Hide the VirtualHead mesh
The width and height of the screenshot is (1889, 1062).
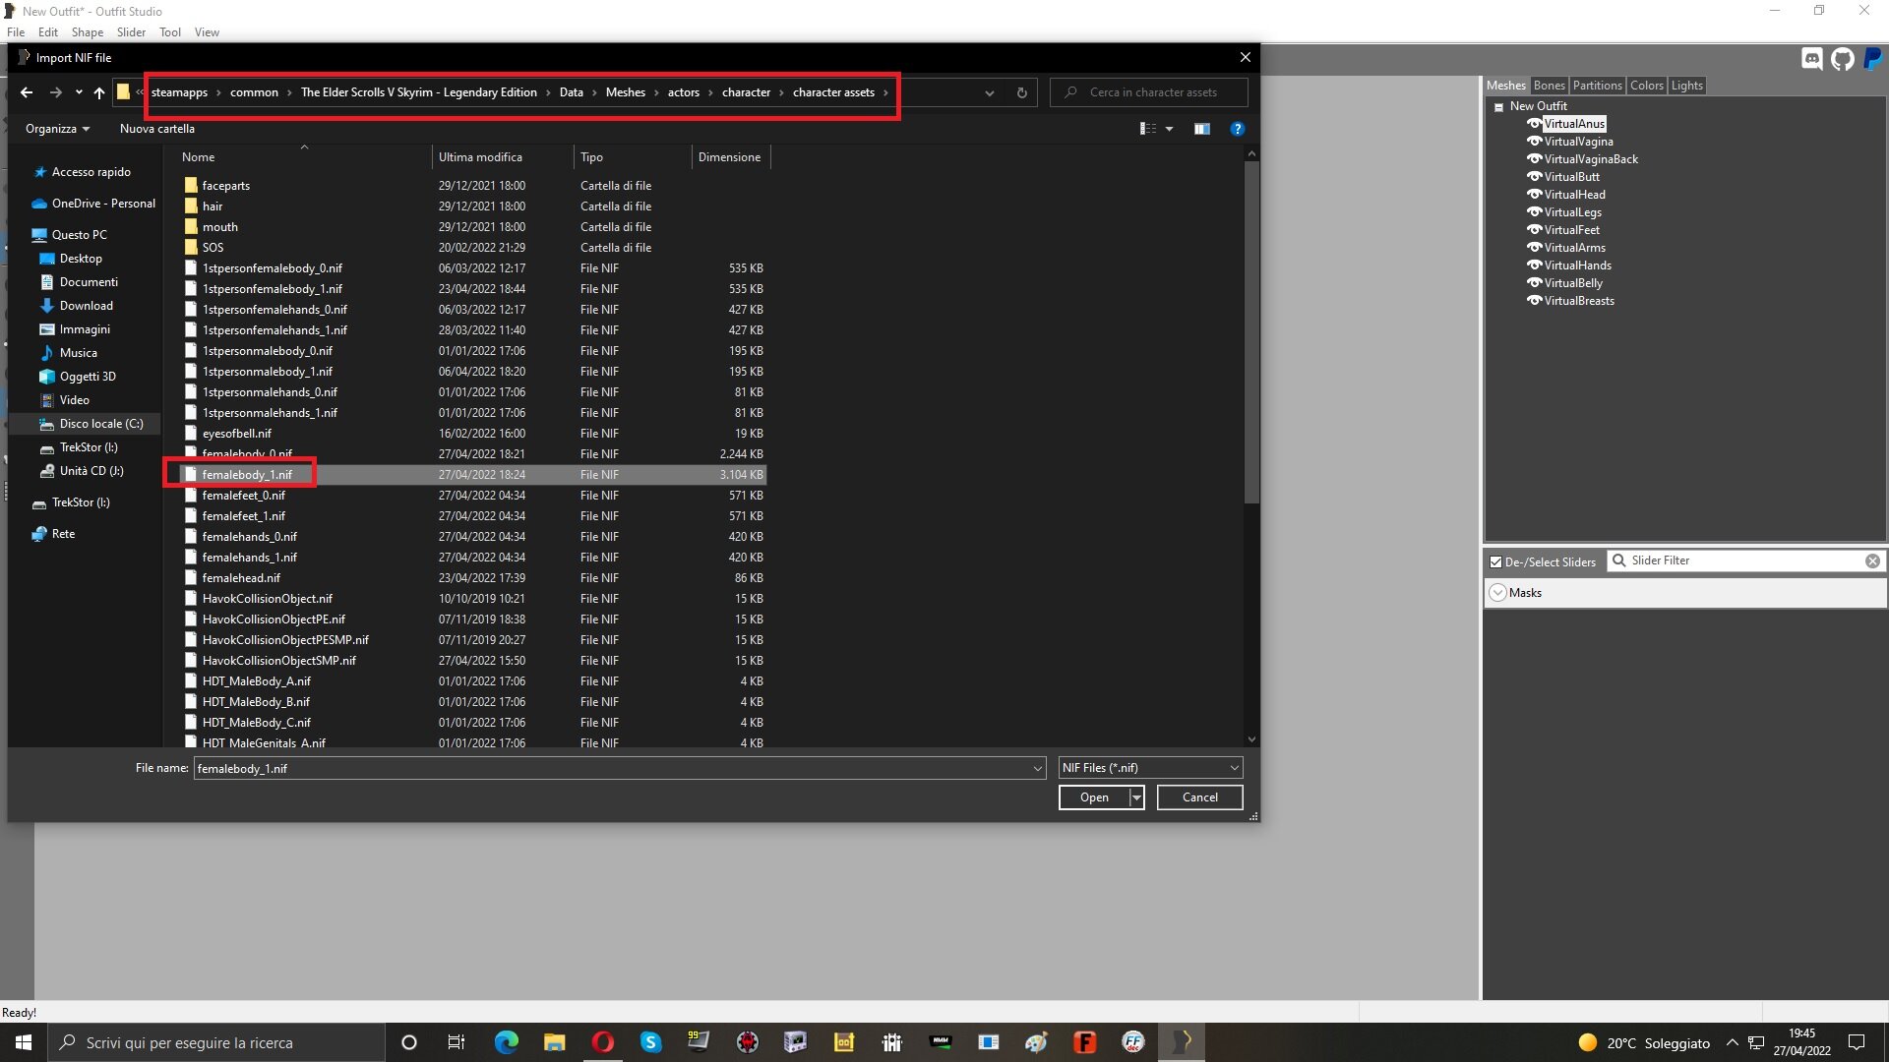click(x=1534, y=195)
